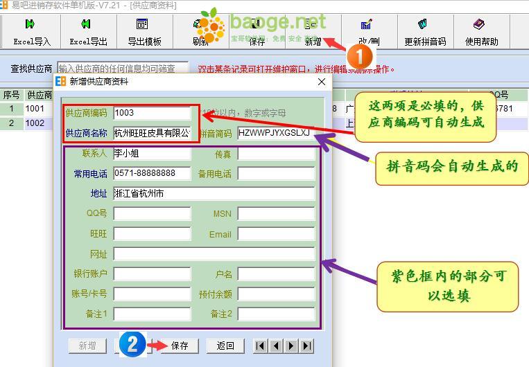Go to next record arrow button
The height and width of the screenshot is (367, 529).
pos(291,346)
